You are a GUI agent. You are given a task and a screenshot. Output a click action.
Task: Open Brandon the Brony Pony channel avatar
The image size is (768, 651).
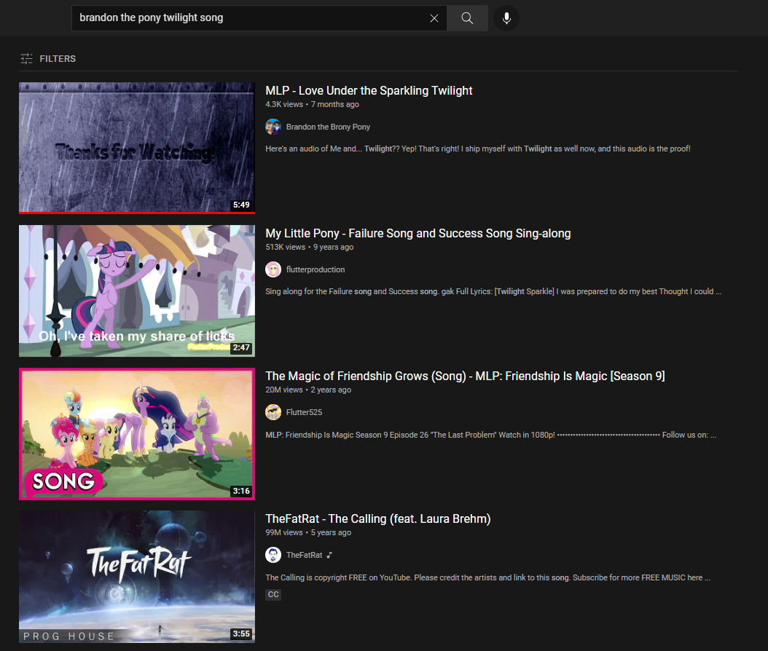click(273, 127)
